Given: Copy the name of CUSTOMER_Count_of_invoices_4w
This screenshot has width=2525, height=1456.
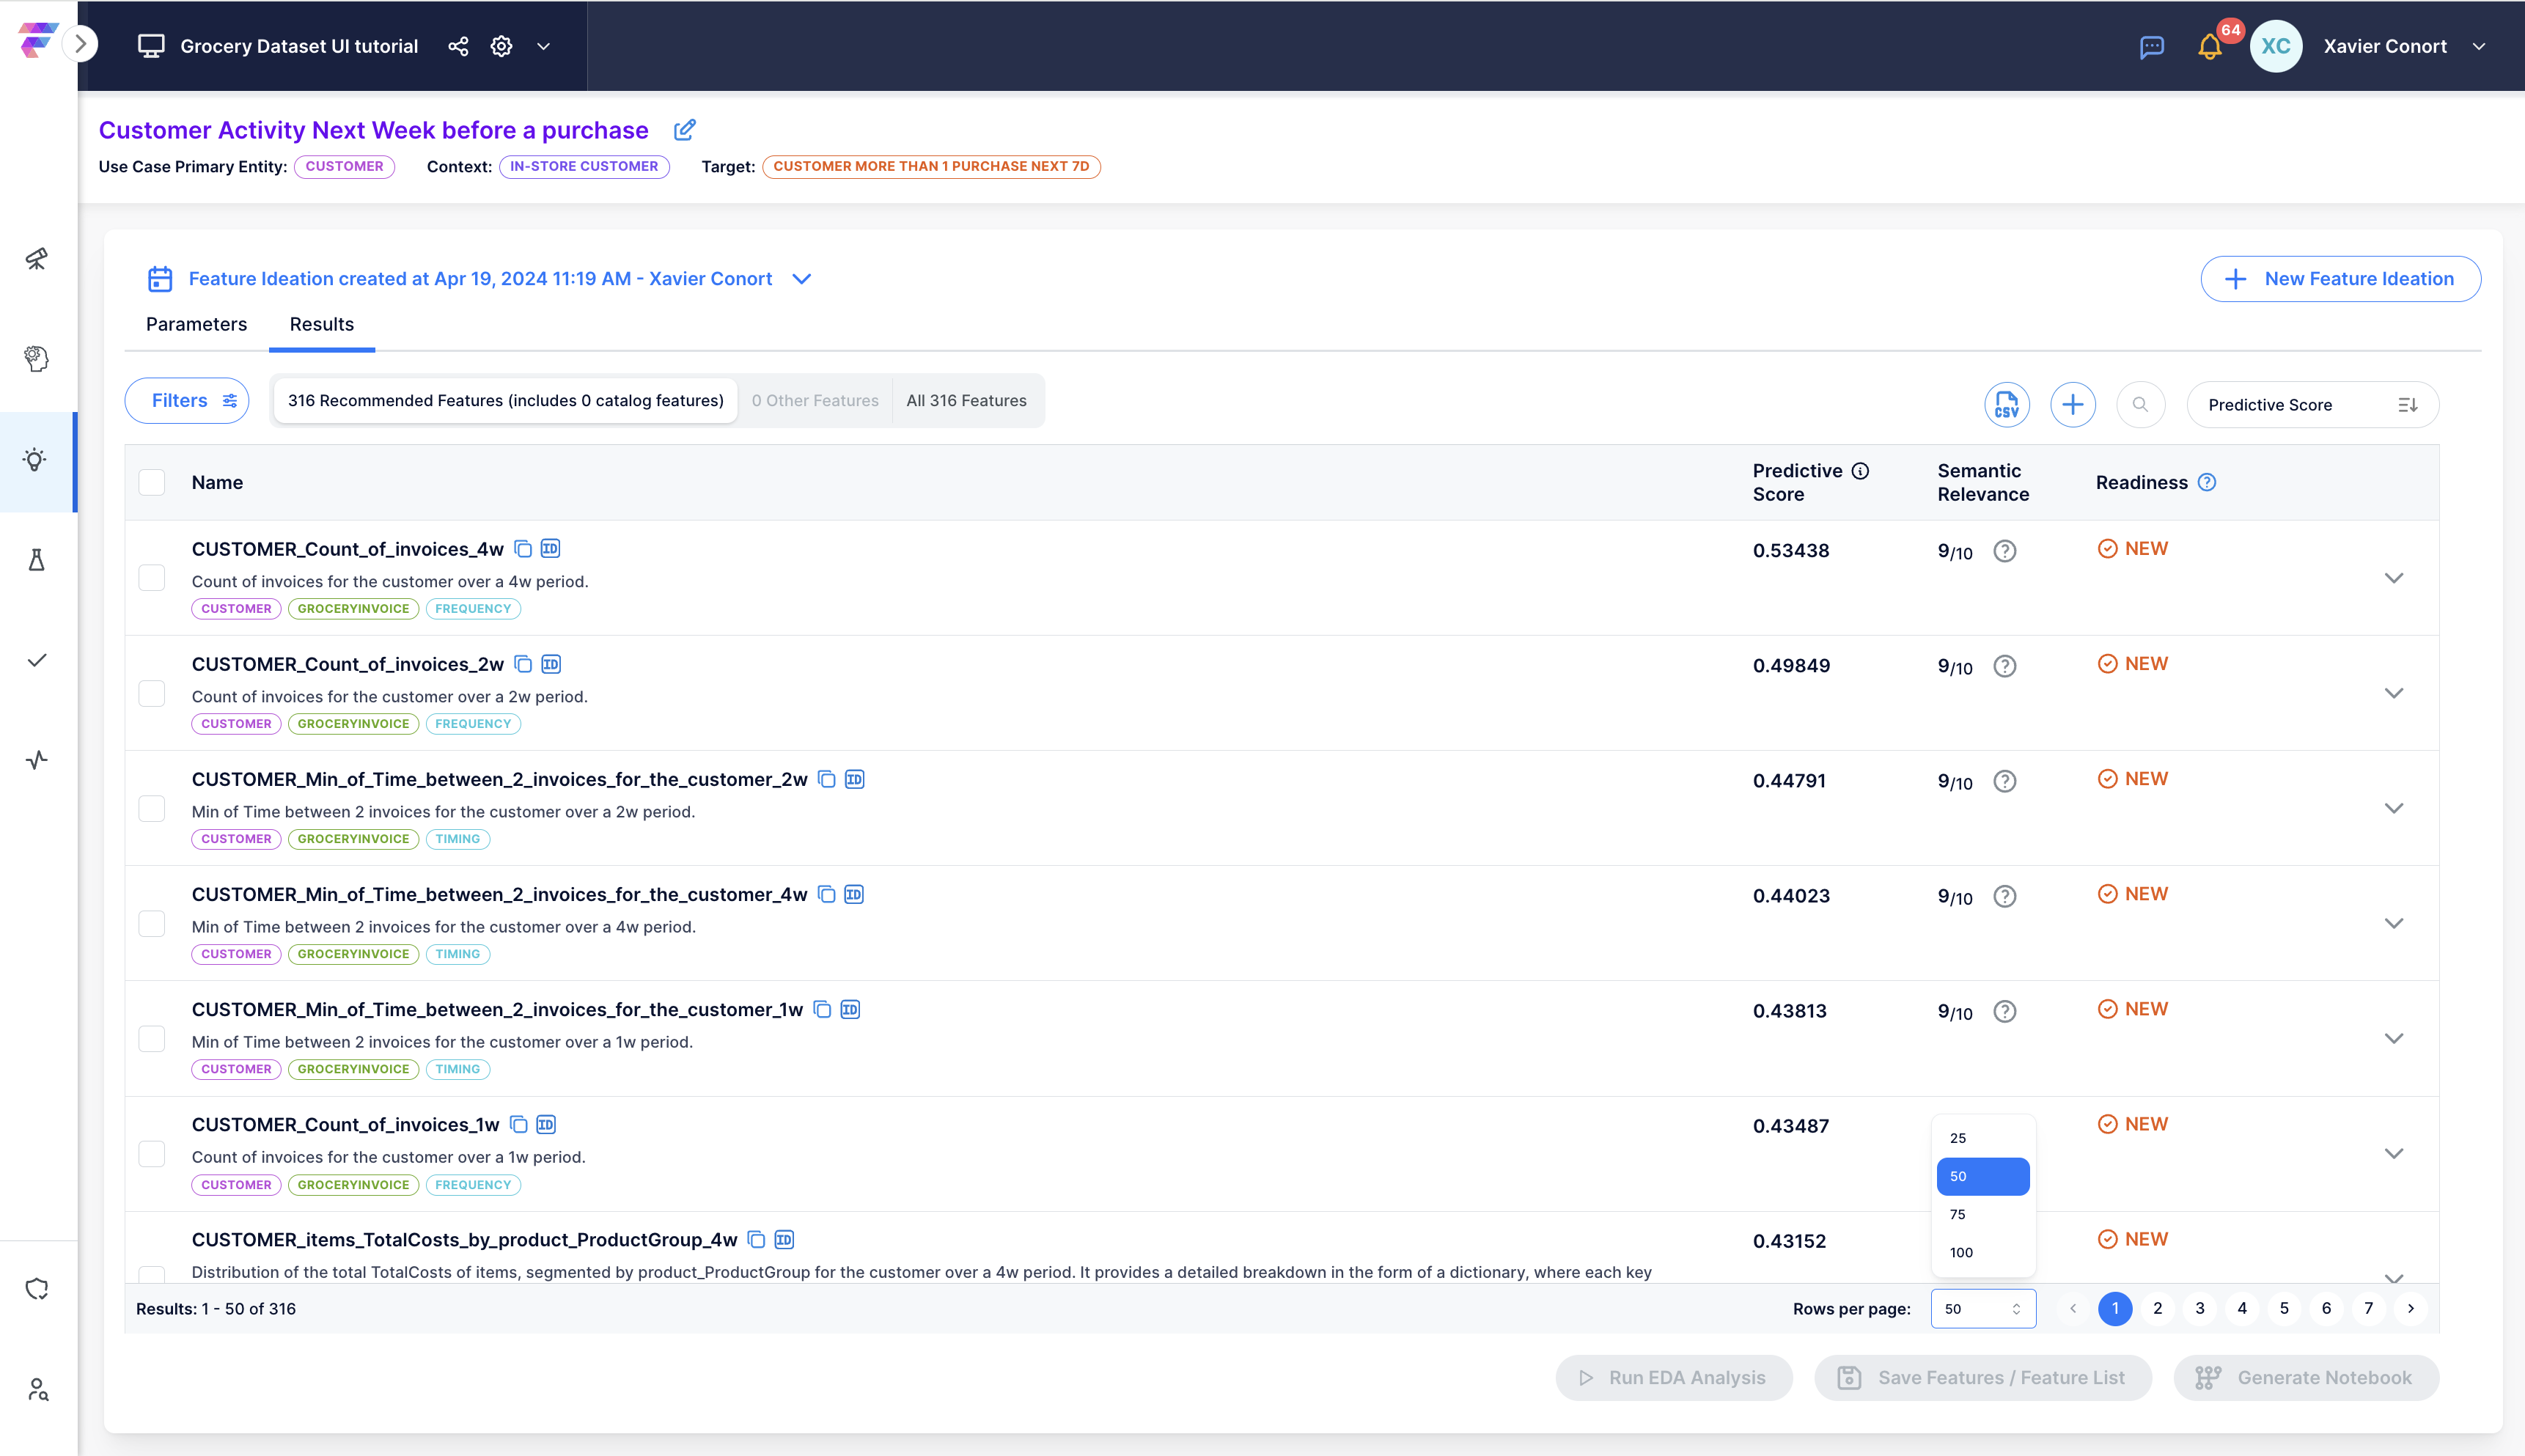Looking at the screenshot, I should tap(523, 548).
